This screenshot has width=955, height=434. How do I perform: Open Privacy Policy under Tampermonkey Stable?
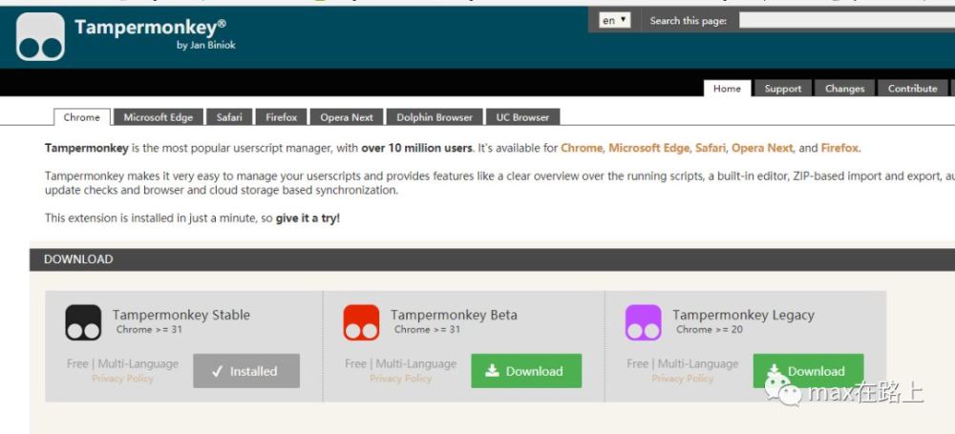(122, 379)
